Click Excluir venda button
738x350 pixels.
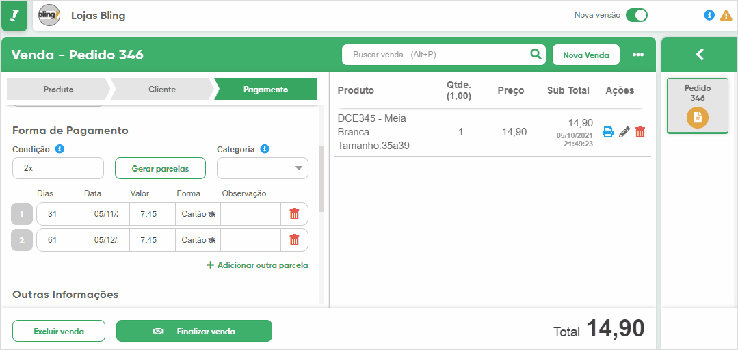[59, 331]
